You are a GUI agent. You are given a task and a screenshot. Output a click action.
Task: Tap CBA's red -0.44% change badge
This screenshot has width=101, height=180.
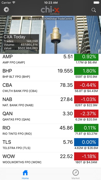pyautogui.click(x=86, y=85)
